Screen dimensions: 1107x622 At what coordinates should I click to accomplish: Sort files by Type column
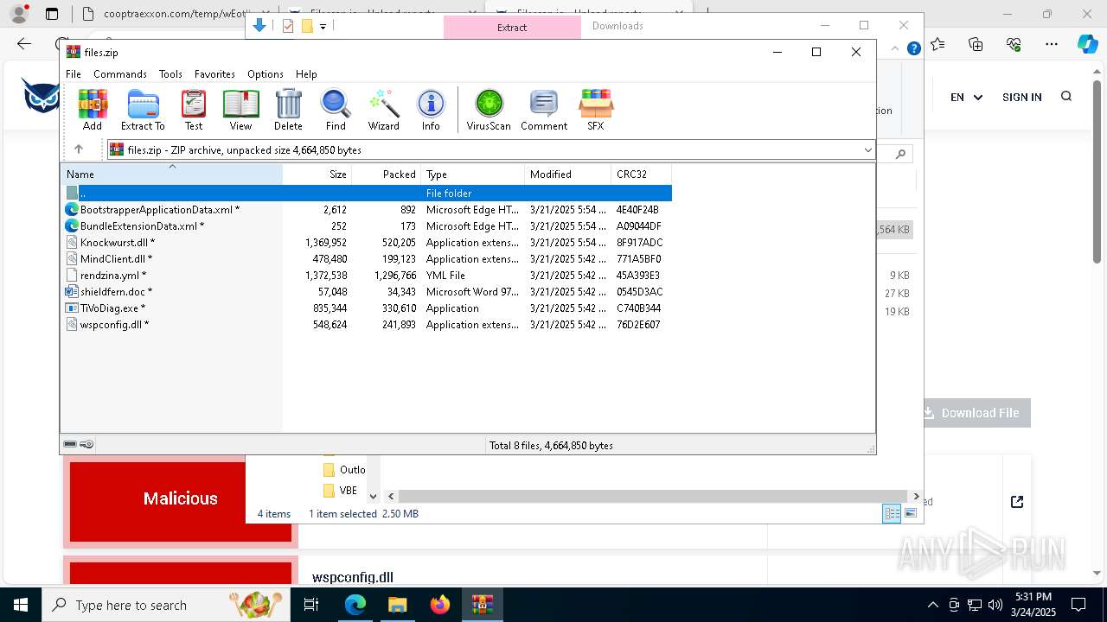472,175
